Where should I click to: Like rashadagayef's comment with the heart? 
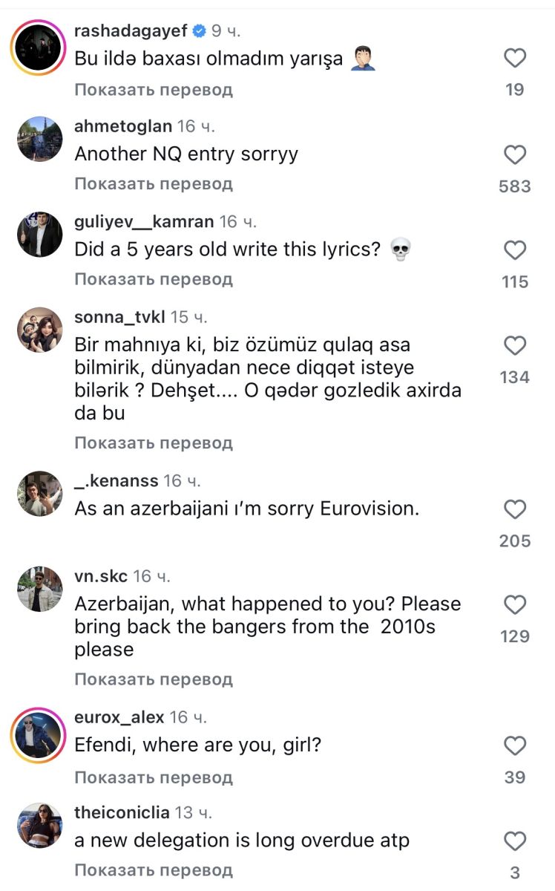point(514,59)
